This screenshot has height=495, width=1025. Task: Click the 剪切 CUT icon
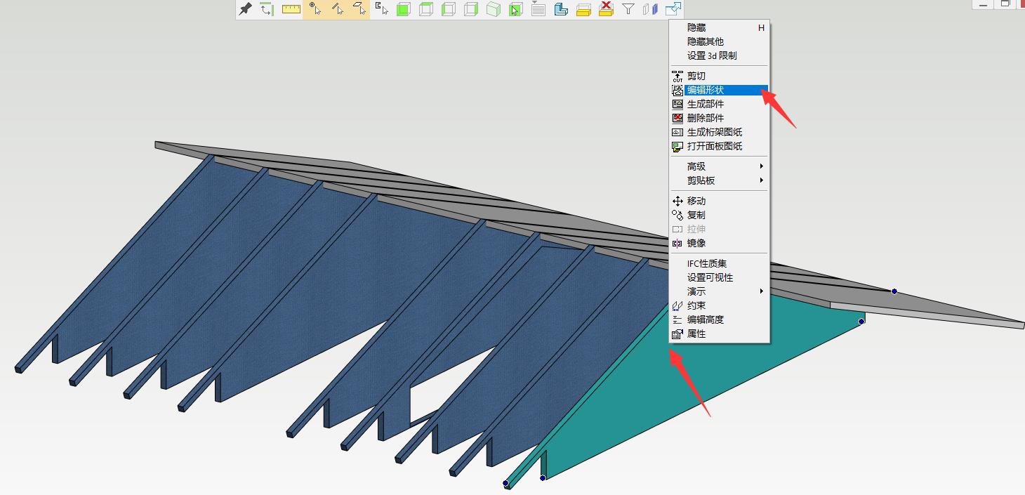[x=677, y=76]
